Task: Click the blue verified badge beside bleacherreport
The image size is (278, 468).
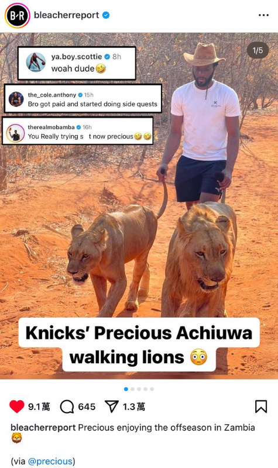Action: pos(106,15)
